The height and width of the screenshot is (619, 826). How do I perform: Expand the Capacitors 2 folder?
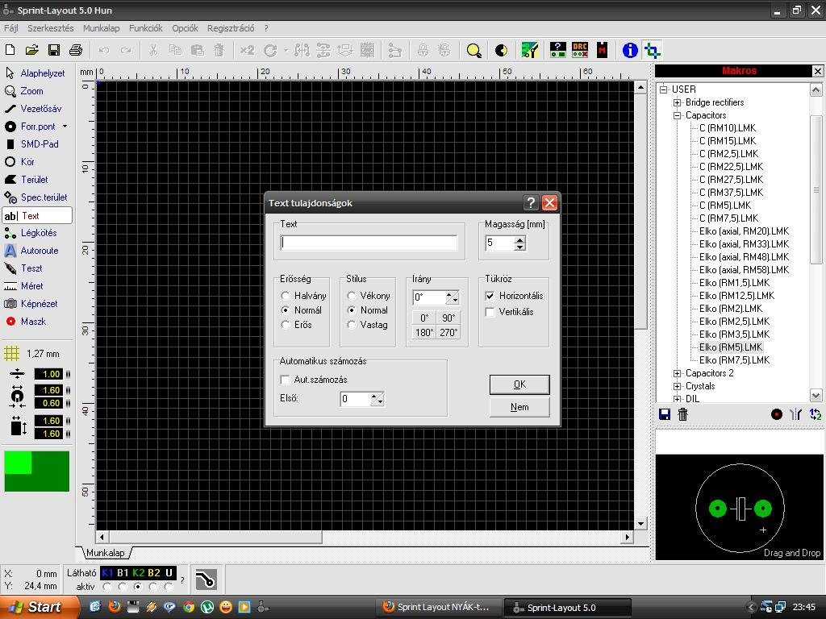[678, 373]
